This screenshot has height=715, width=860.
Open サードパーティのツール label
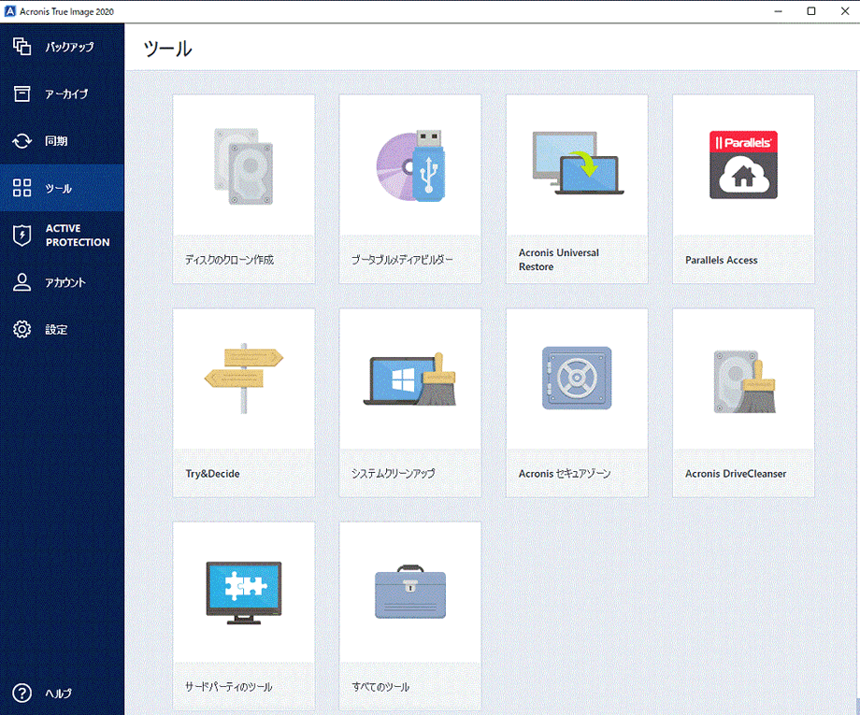229,687
